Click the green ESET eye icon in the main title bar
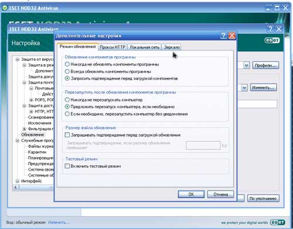293x229 pixels. 5,8
